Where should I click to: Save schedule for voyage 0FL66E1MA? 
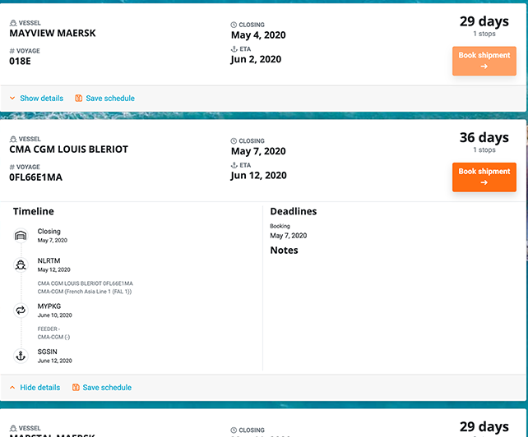pos(106,388)
